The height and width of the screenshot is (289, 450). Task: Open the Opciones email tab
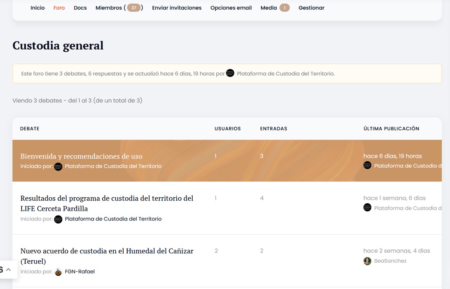coord(231,8)
